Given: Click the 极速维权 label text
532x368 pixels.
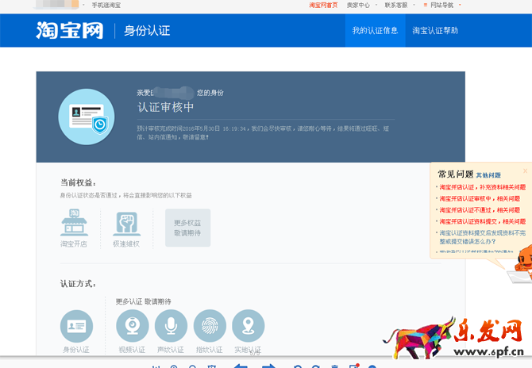Looking at the screenshot, I should click(126, 244).
